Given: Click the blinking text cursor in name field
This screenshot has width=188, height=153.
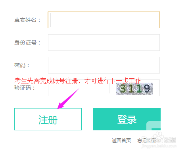Looking at the screenshot, I should tap(50, 20).
